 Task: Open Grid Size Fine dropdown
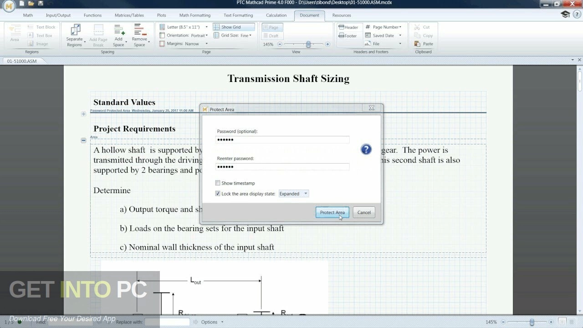click(x=250, y=36)
